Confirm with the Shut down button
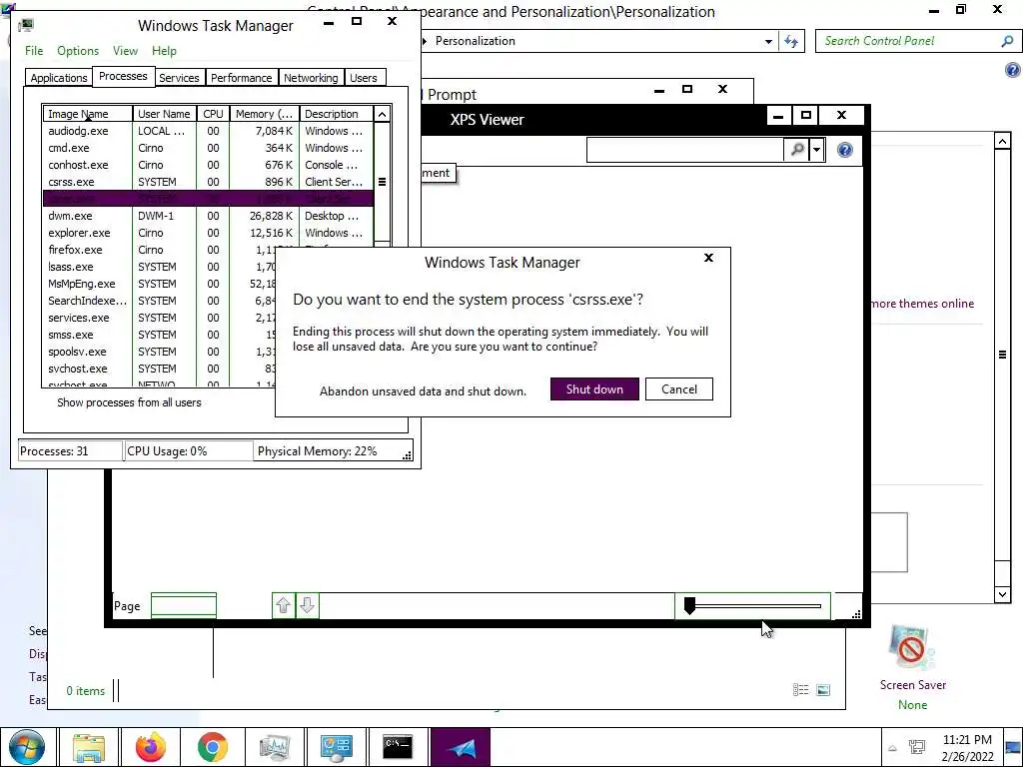 pos(594,388)
